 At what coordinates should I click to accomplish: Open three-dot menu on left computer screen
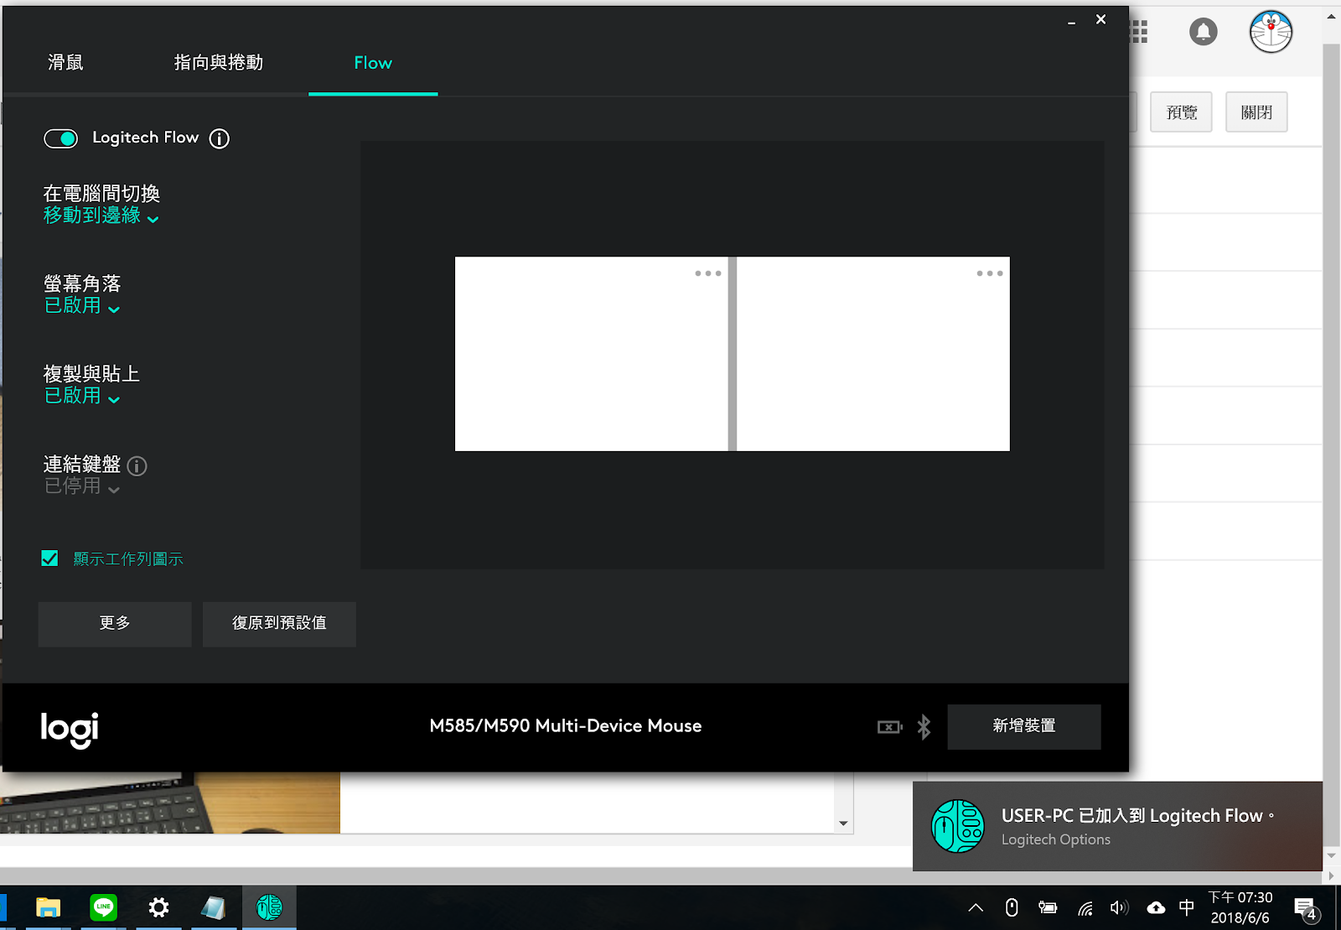tap(708, 273)
